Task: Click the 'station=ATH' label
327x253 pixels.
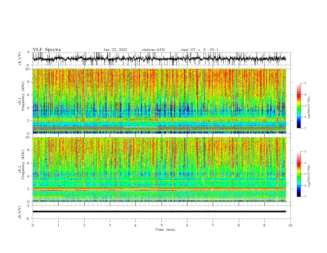Action: click(153, 50)
